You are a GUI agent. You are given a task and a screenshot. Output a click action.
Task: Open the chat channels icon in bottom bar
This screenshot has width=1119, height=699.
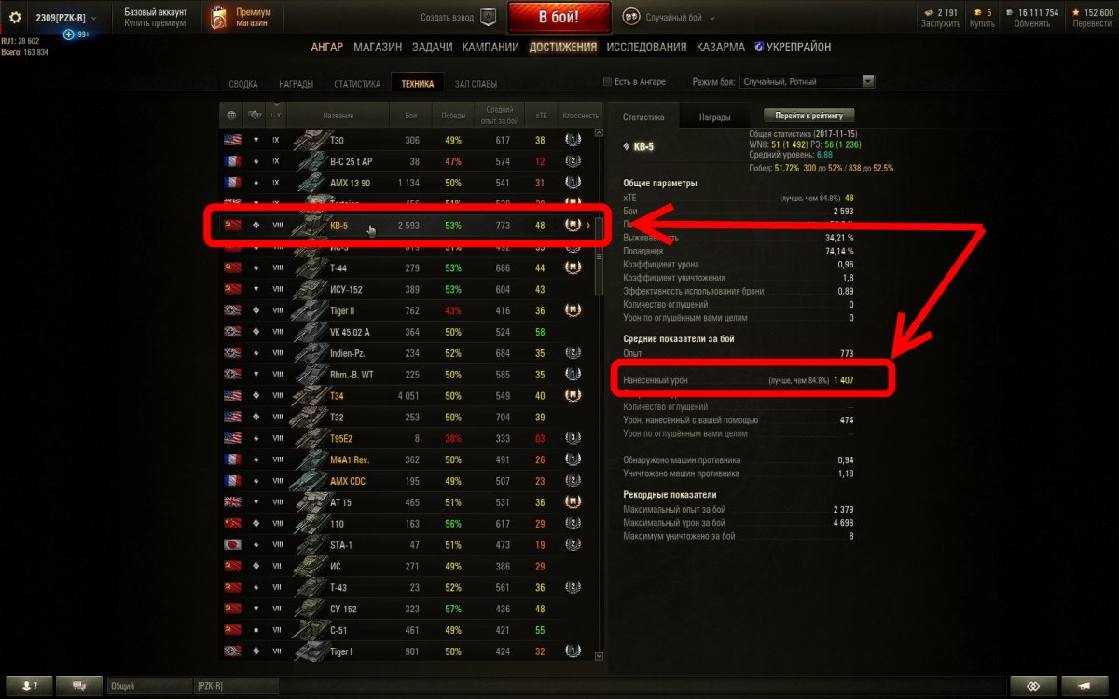click(x=78, y=686)
